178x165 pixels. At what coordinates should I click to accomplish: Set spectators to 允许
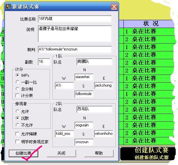[x=18, y=111]
